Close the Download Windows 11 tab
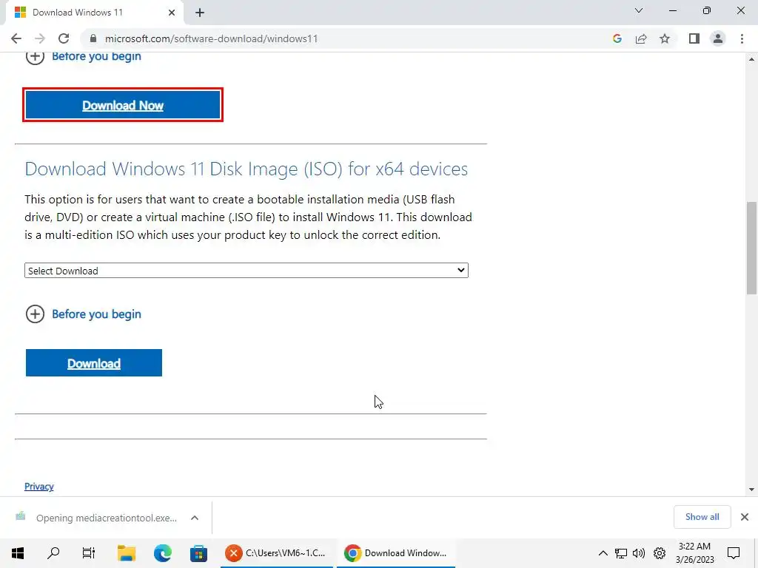This screenshot has width=758, height=568. pyautogui.click(x=172, y=13)
